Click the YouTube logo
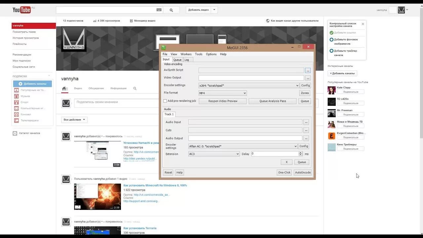The height and width of the screenshot is (238, 423). click(x=22, y=10)
